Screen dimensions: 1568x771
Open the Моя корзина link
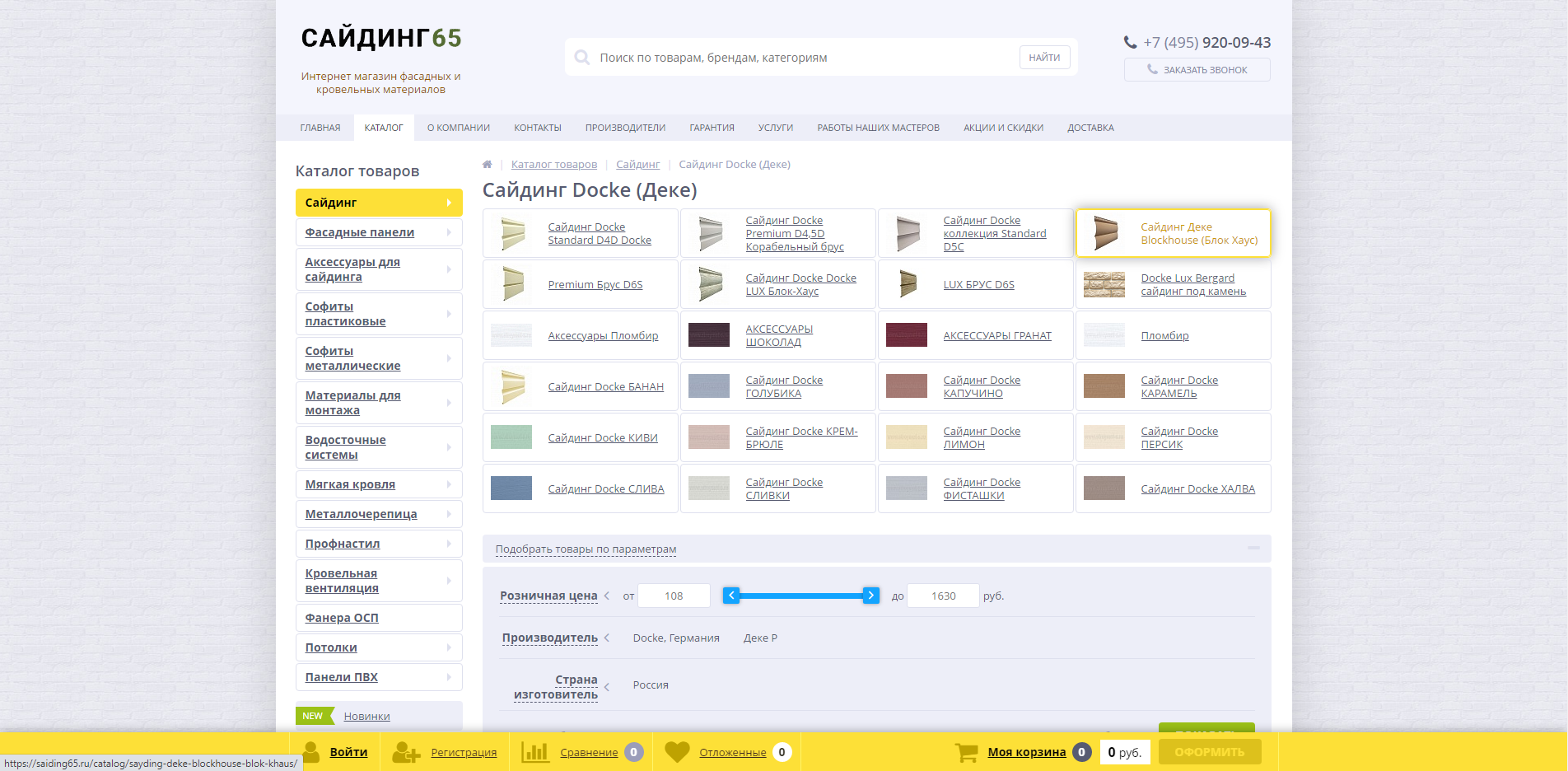coord(1026,752)
